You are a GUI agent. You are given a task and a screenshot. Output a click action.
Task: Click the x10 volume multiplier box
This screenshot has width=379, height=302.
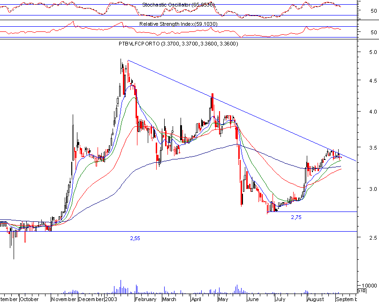tap(362, 291)
